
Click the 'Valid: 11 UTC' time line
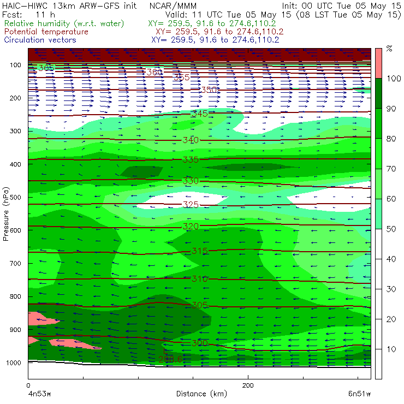(283, 15)
